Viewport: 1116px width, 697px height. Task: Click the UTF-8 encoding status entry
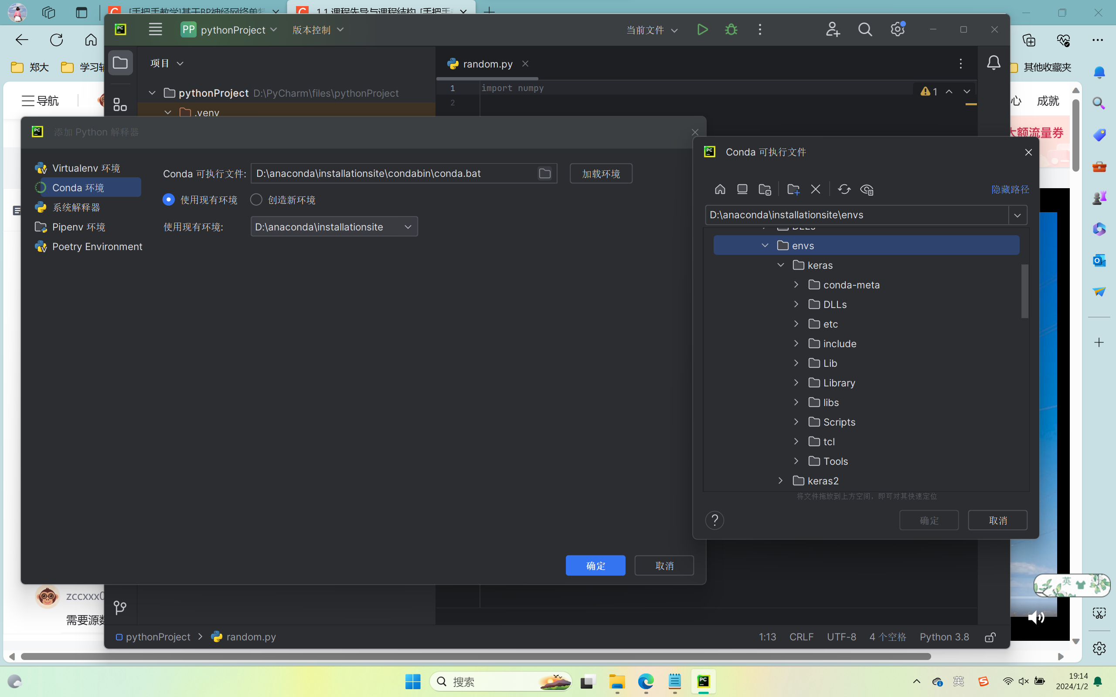click(x=841, y=637)
